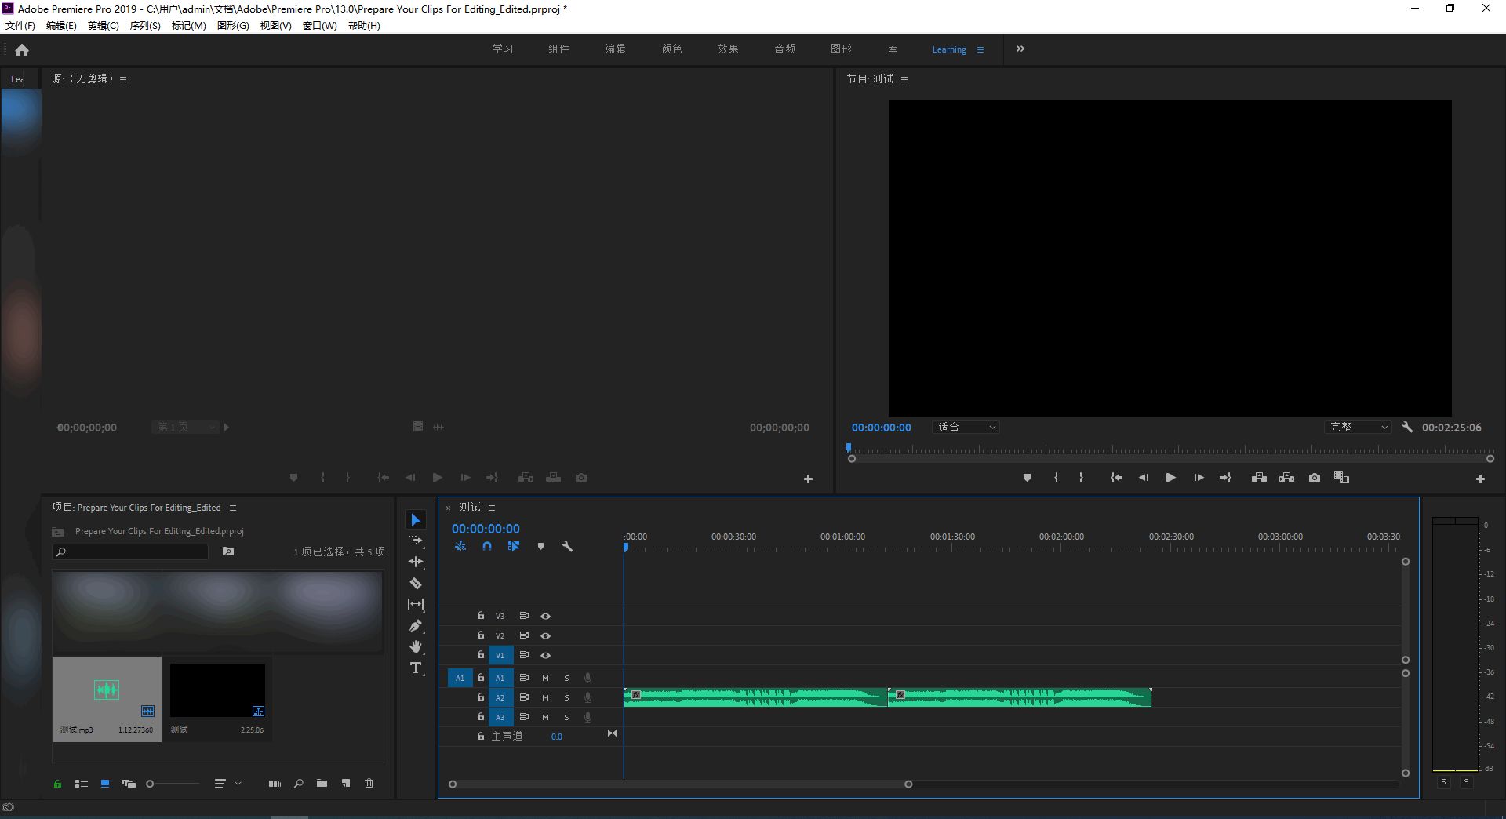Step back one frame in program monitor
1506x819 pixels.
point(1144,478)
